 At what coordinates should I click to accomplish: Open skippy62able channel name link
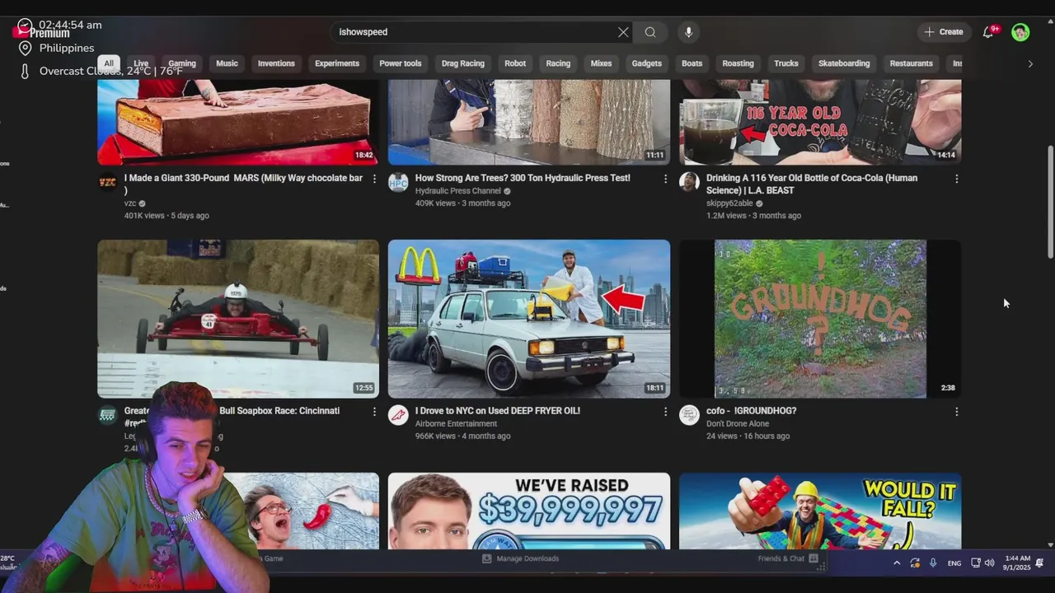[x=729, y=203]
